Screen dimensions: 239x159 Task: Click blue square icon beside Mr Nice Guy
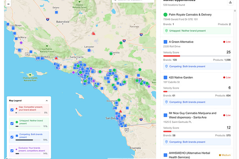[x=165, y=115]
